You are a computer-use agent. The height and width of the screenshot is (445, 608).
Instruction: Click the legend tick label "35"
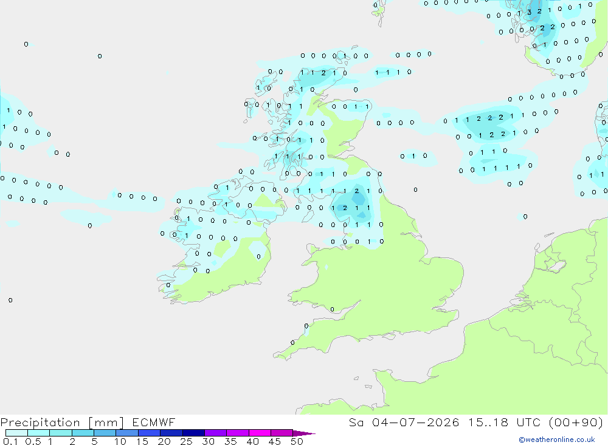tap(230, 441)
